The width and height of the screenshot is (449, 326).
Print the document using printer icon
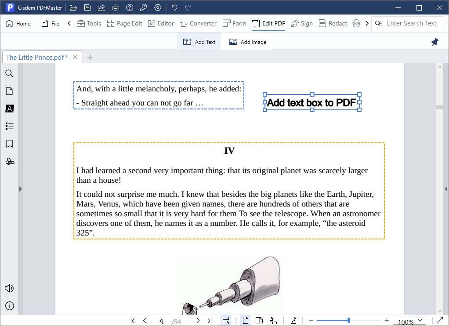tap(116, 8)
